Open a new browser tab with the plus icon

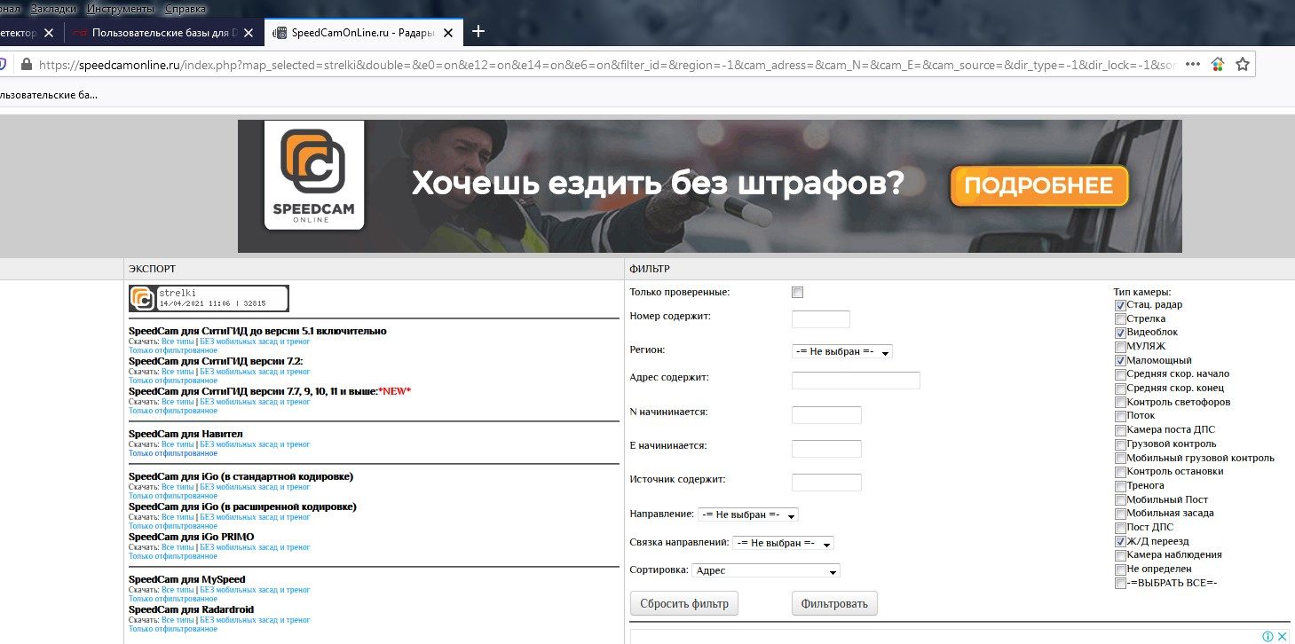coord(478,32)
